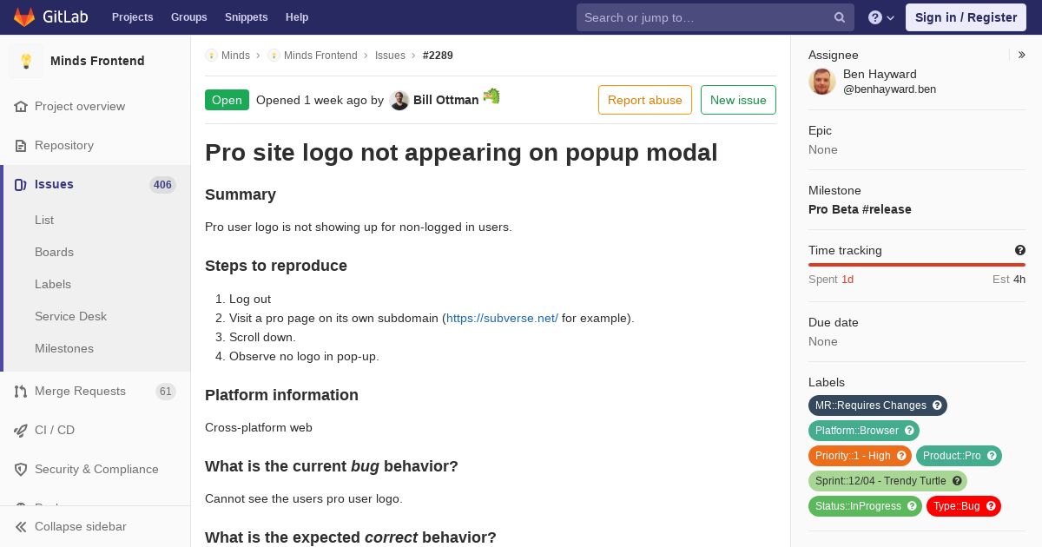Open the Milestones sidebar item
Image resolution: width=1042 pixels, height=547 pixels.
point(64,348)
